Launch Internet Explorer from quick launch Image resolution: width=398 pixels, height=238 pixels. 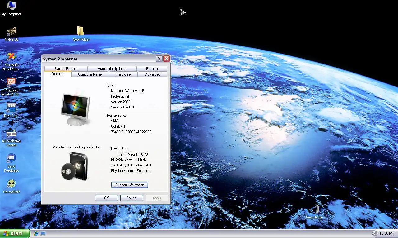point(36,233)
